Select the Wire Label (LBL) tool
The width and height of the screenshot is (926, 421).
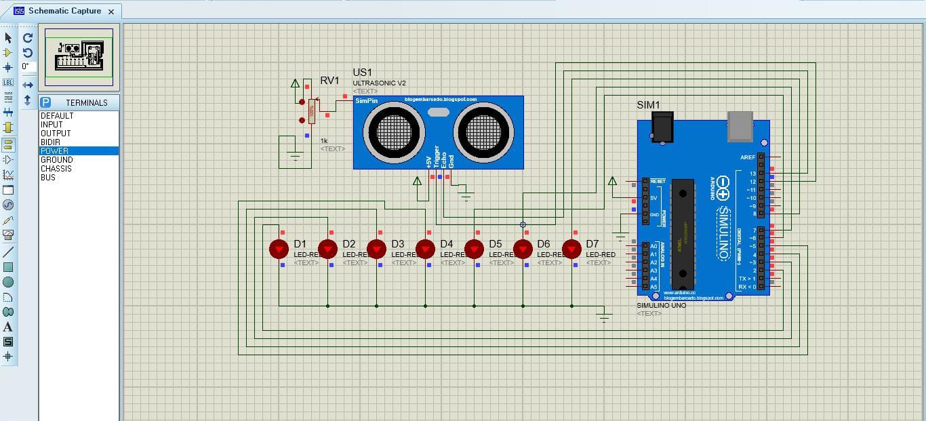pyautogui.click(x=8, y=82)
